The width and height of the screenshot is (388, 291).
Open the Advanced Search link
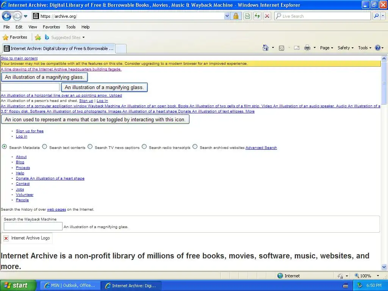pyautogui.click(x=261, y=148)
